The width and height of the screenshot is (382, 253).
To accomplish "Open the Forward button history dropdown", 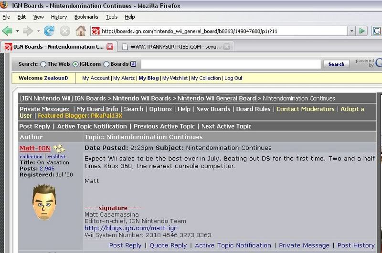I will coord(38,31).
